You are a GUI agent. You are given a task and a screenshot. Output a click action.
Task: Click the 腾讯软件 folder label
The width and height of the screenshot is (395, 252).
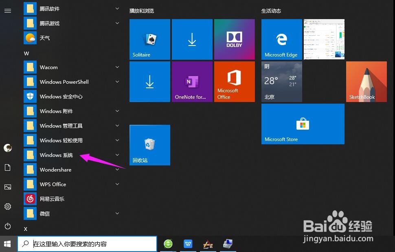(50, 9)
